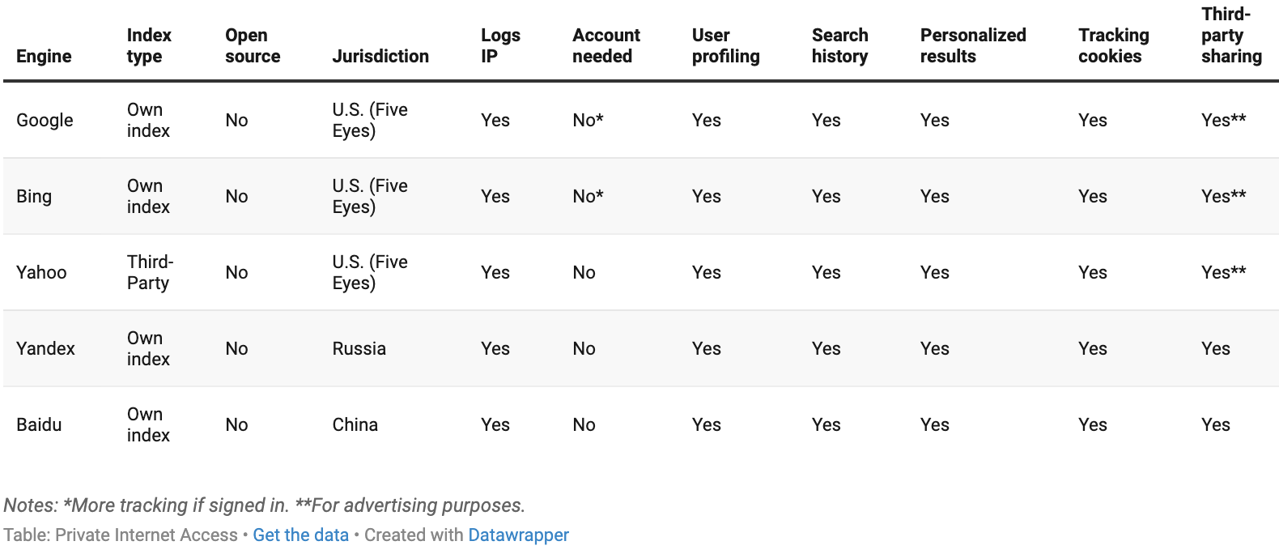1279x554 pixels.
Task: Open the Datawrapper link
Action: click(x=518, y=535)
